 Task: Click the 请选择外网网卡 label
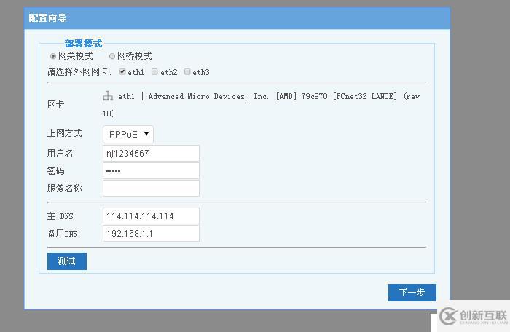click(x=79, y=72)
